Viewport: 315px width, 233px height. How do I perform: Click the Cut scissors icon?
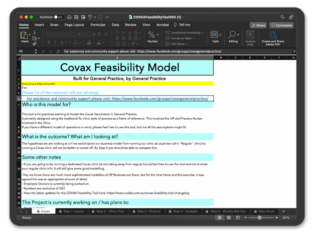pyautogui.click(x=34, y=33)
